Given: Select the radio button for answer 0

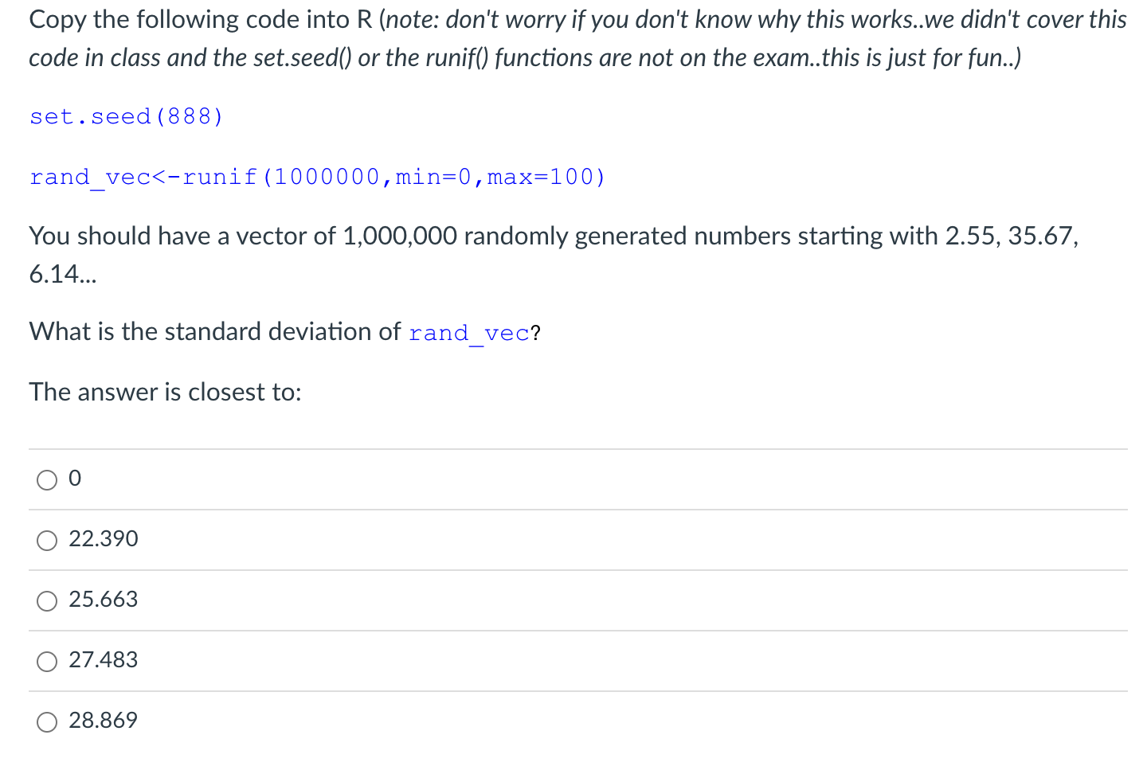Looking at the screenshot, I should 46,480.
